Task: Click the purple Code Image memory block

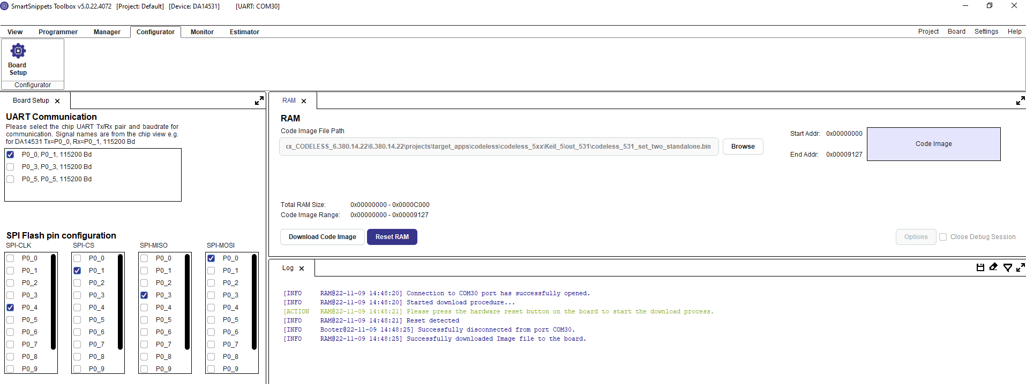Action: point(933,144)
